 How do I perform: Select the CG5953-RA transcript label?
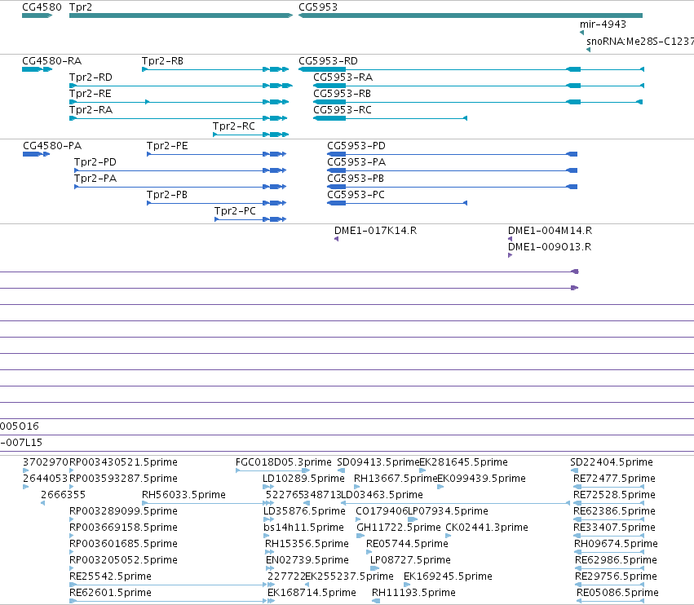(x=343, y=77)
